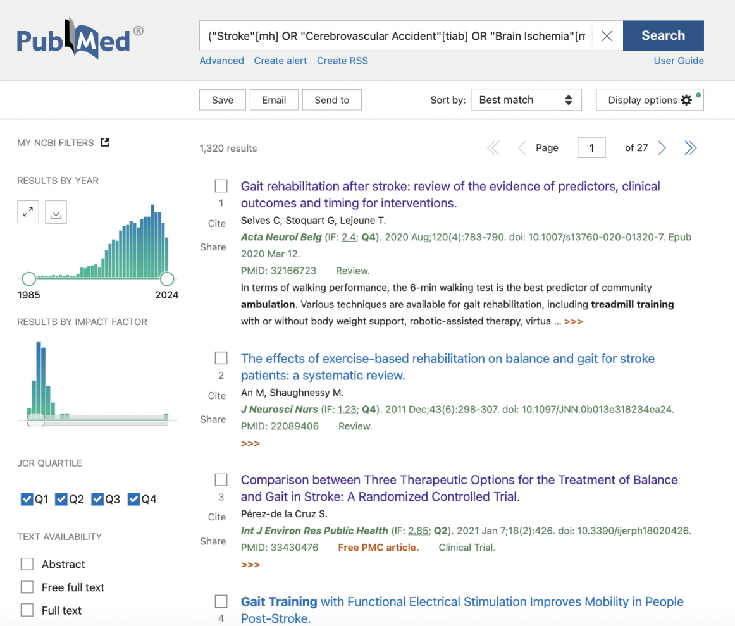The height and width of the screenshot is (626, 735).
Task: Clear the search query with X icon
Action: (607, 36)
